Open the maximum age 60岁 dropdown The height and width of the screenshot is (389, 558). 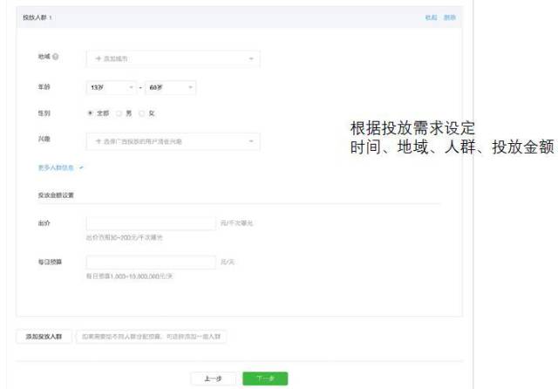[x=170, y=87]
